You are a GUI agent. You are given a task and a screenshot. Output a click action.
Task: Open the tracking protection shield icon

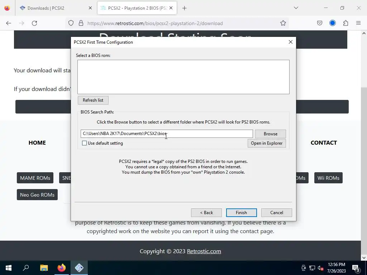click(x=71, y=23)
